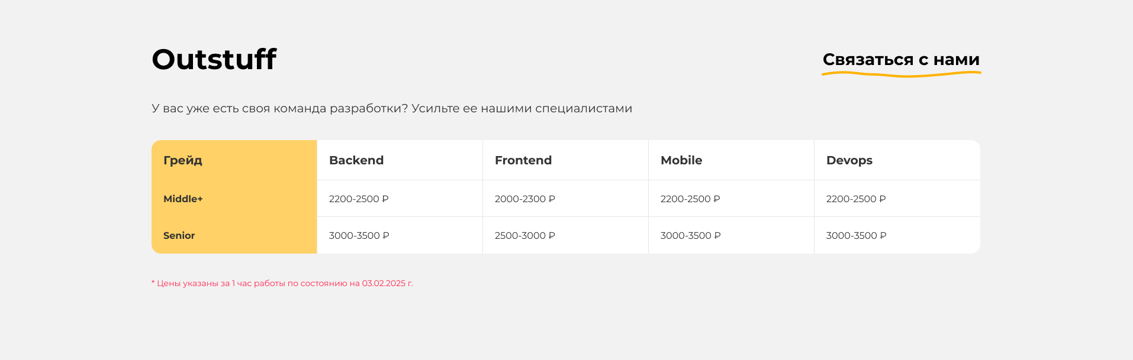This screenshot has width=1133, height=360.
Task: Click Devops Senior price 3000-3500 ₽
Action: click(856, 235)
